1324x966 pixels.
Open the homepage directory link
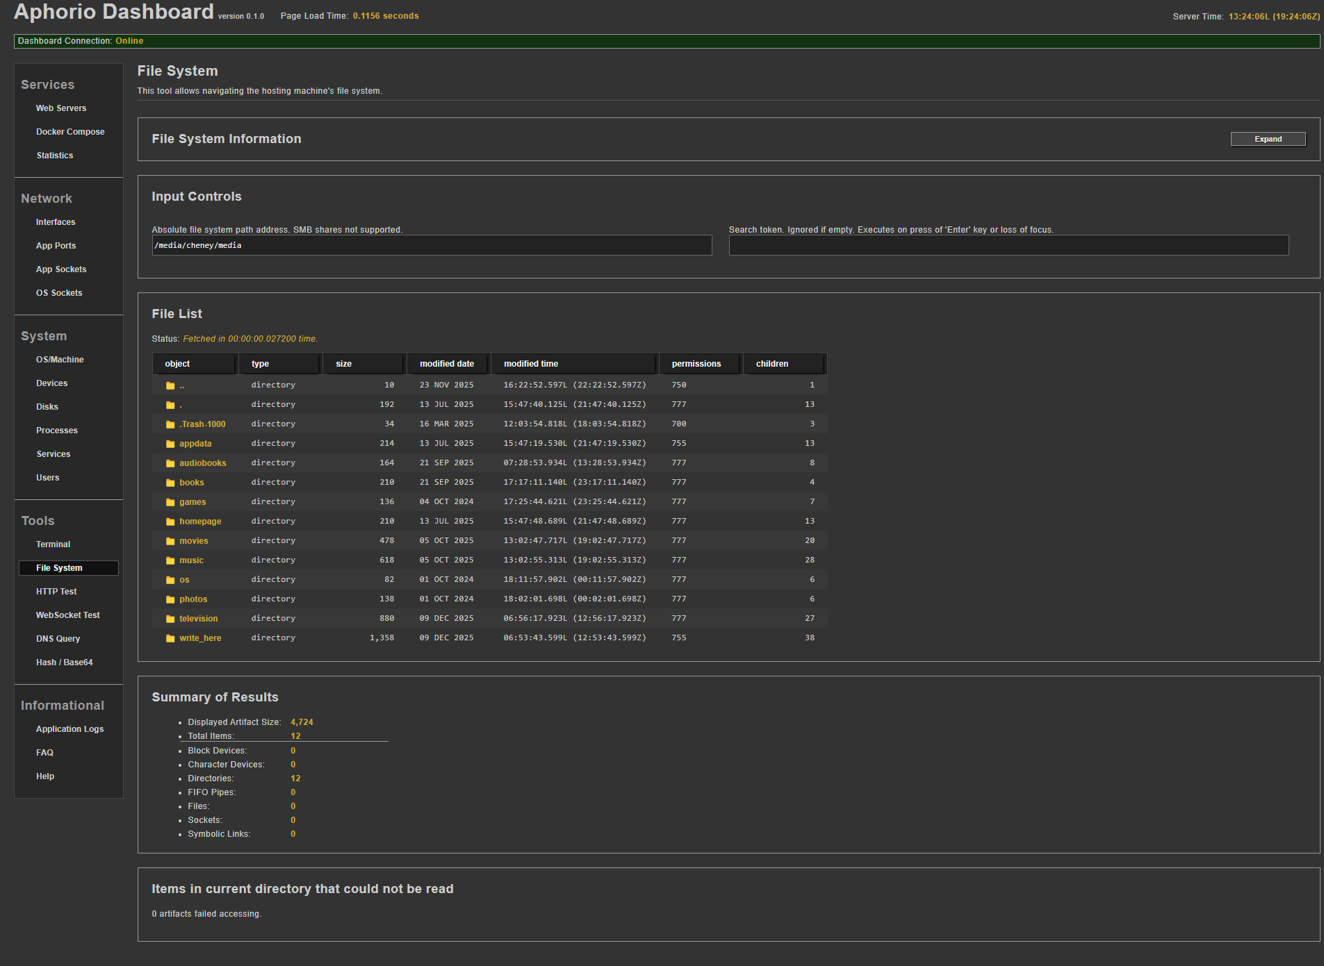[x=200, y=522]
